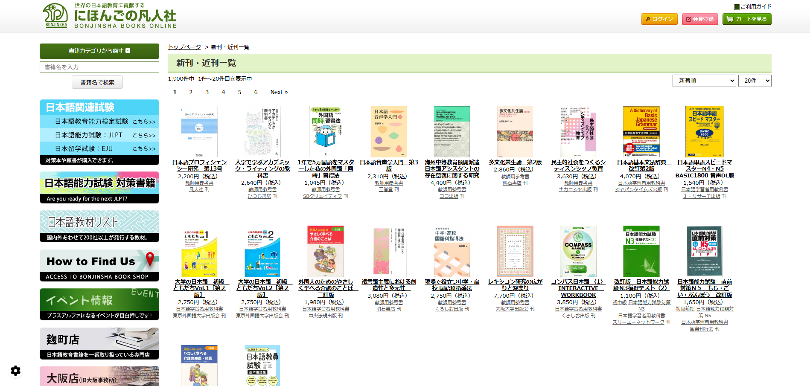The height and width of the screenshot is (386, 810).
Task: Go to results page 6
Action: coord(256,92)
